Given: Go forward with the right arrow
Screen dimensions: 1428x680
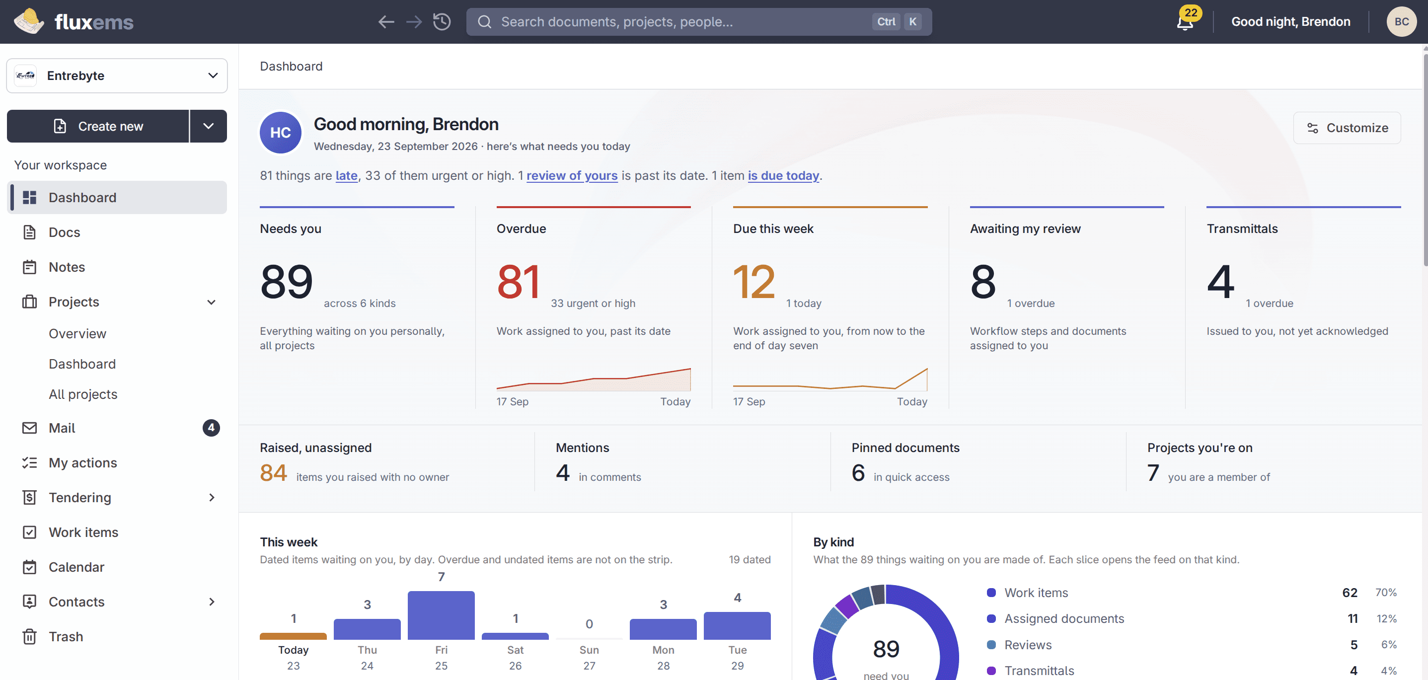Looking at the screenshot, I should coord(414,22).
